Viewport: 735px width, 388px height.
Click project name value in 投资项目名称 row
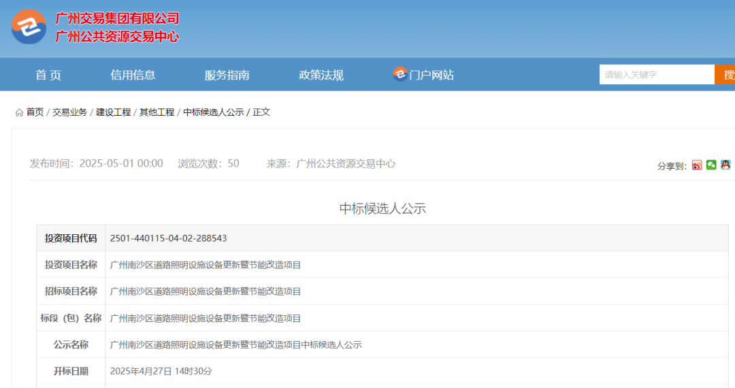point(206,265)
